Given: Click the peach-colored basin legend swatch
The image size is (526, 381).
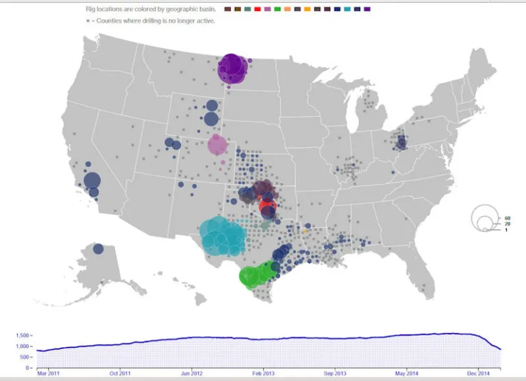Looking at the screenshot, I should [288, 9].
